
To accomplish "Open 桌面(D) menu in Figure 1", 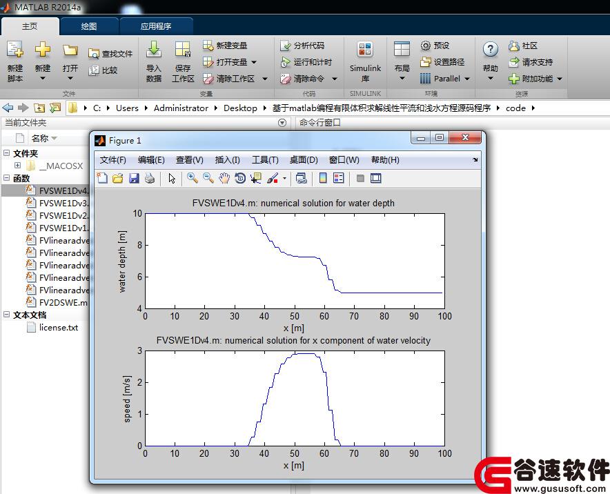I will coord(304,160).
